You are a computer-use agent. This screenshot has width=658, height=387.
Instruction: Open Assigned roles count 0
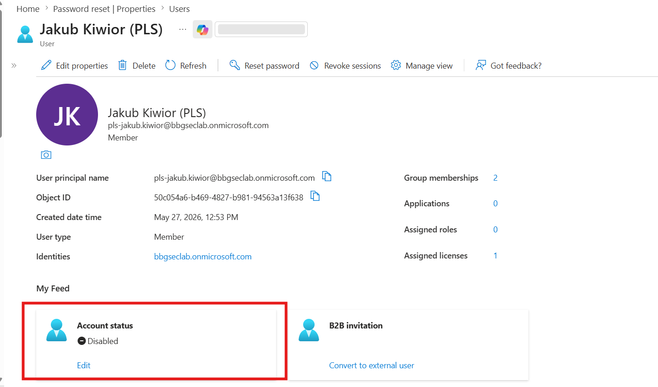pos(495,230)
